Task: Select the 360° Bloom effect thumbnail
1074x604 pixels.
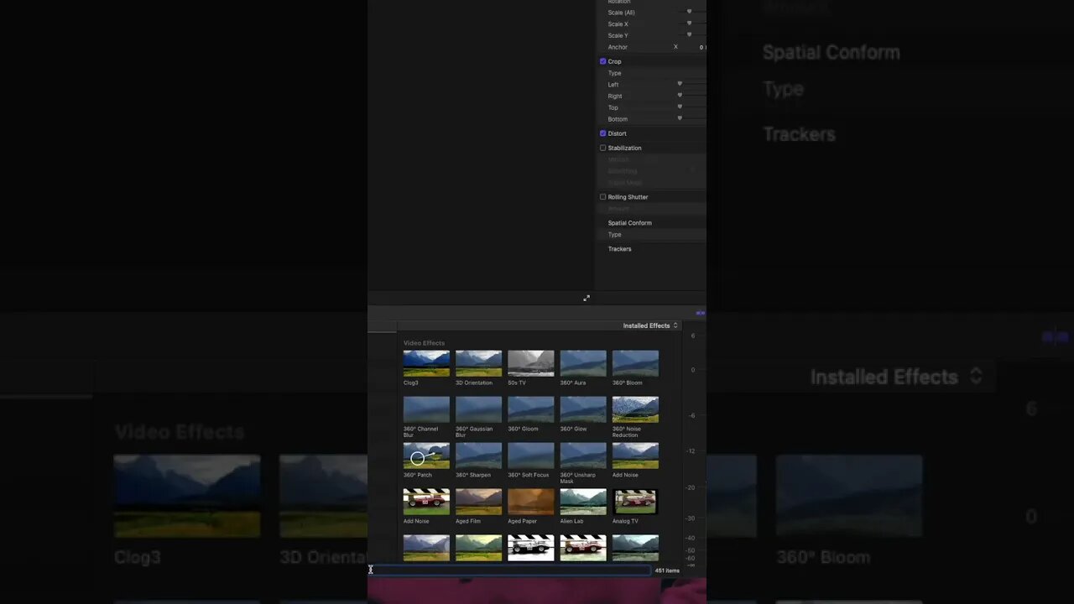Action: (x=635, y=363)
